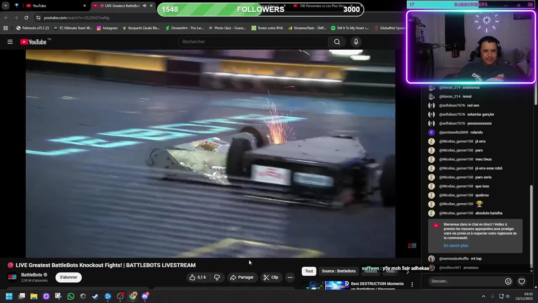This screenshot has height=303, width=538.
Task: Open the Kenpachi Zaraki bookmark
Action: pyautogui.click(x=141, y=28)
